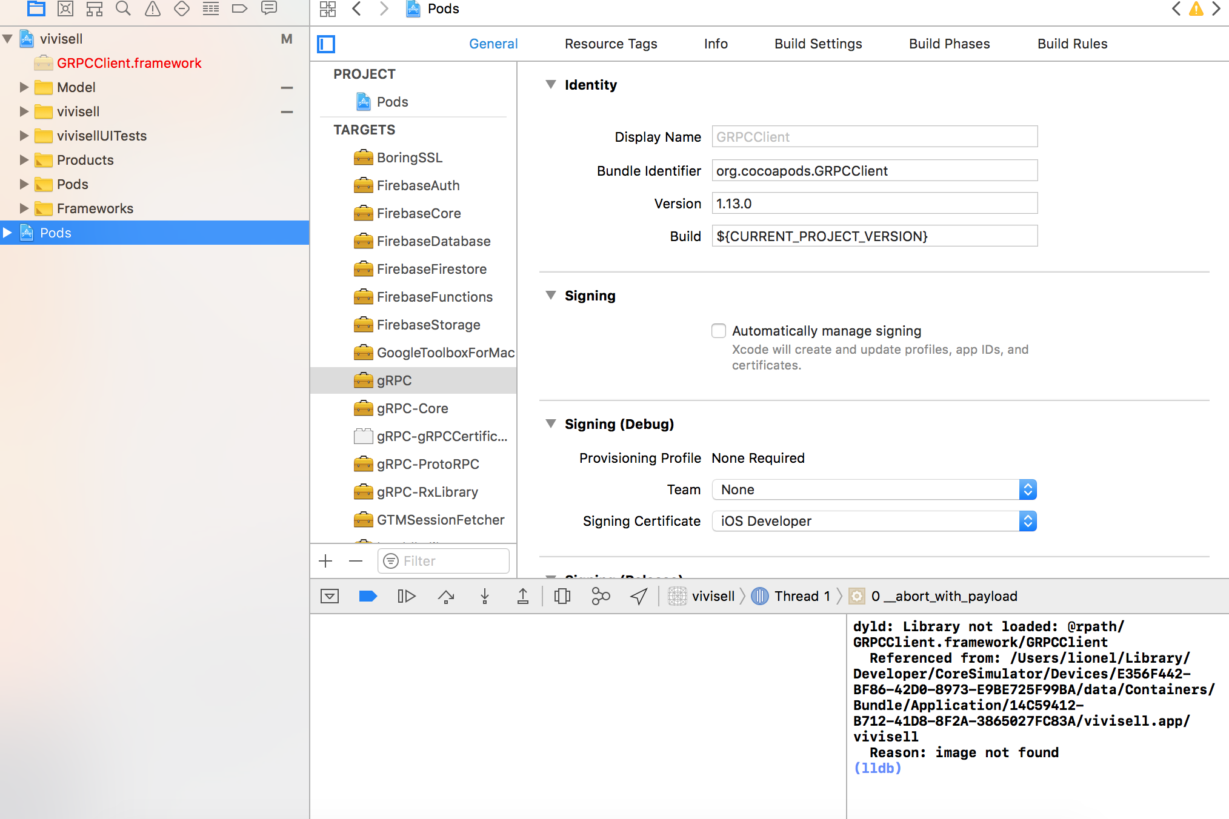
Task: Collapse the Identity section
Action: click(x=551, y=85)
